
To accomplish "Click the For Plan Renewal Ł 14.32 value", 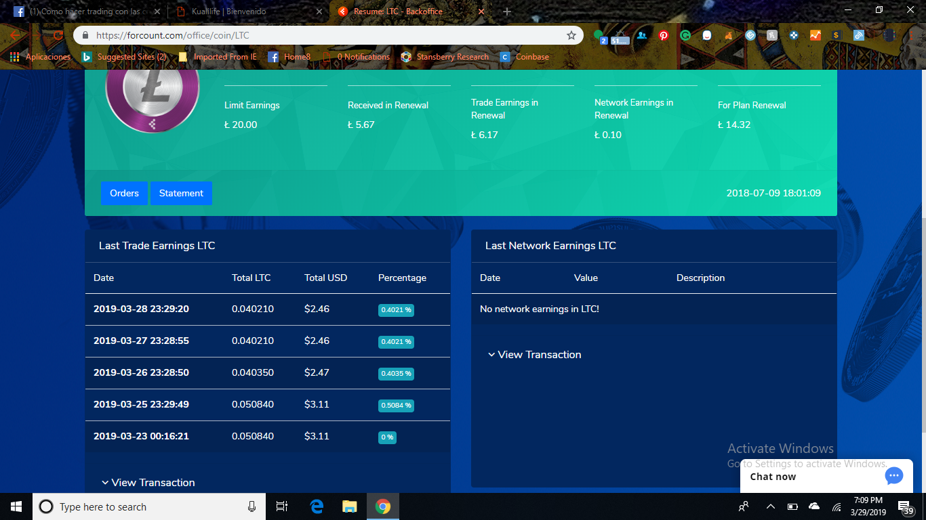I will (x=734, y=125).
